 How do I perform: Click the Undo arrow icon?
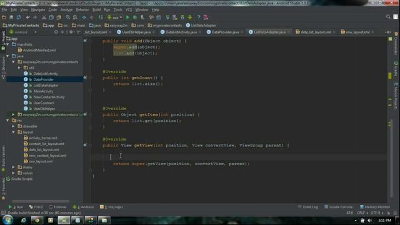pos(27,17)
